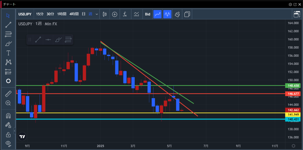
Task: Select the trend line drawing tool
Action: pyautogui.click(x=8, y=25)
